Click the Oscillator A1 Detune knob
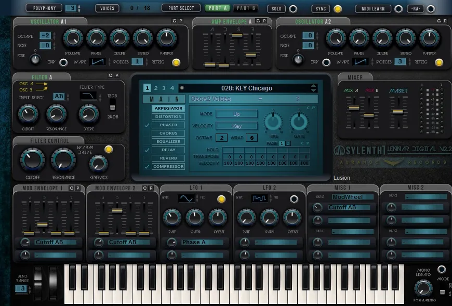Image resolution: width=452 pixels, height=306 pixels. coord(119,38)
